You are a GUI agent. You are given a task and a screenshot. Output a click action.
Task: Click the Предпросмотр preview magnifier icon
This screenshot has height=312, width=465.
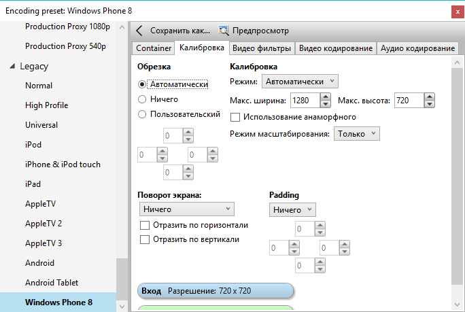(223, 31)
